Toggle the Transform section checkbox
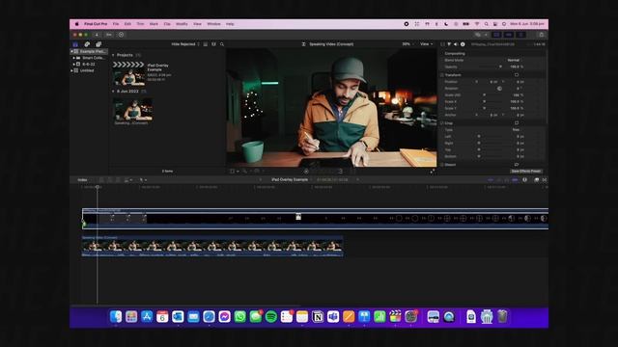The width and height of the screenshot is (618, 347). coord(442,75)
